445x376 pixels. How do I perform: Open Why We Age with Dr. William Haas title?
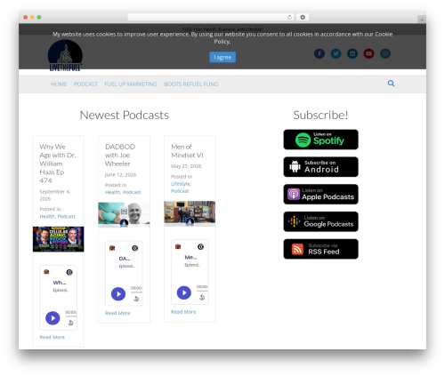click(x=58, y=164)
